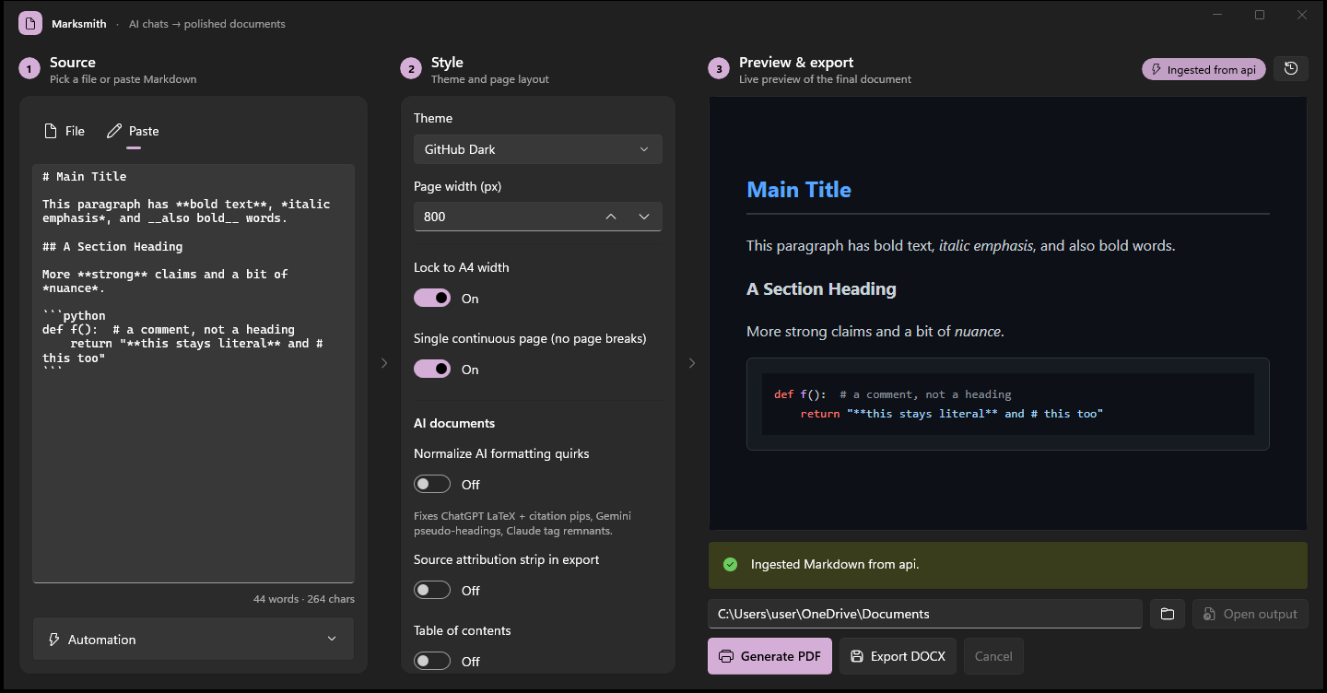
Task: Click the output folder path field
Action: click(925, 614)
